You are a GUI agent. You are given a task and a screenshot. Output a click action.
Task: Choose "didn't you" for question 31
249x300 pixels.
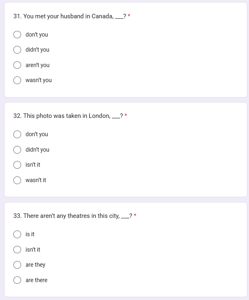[x=17, y=50]
